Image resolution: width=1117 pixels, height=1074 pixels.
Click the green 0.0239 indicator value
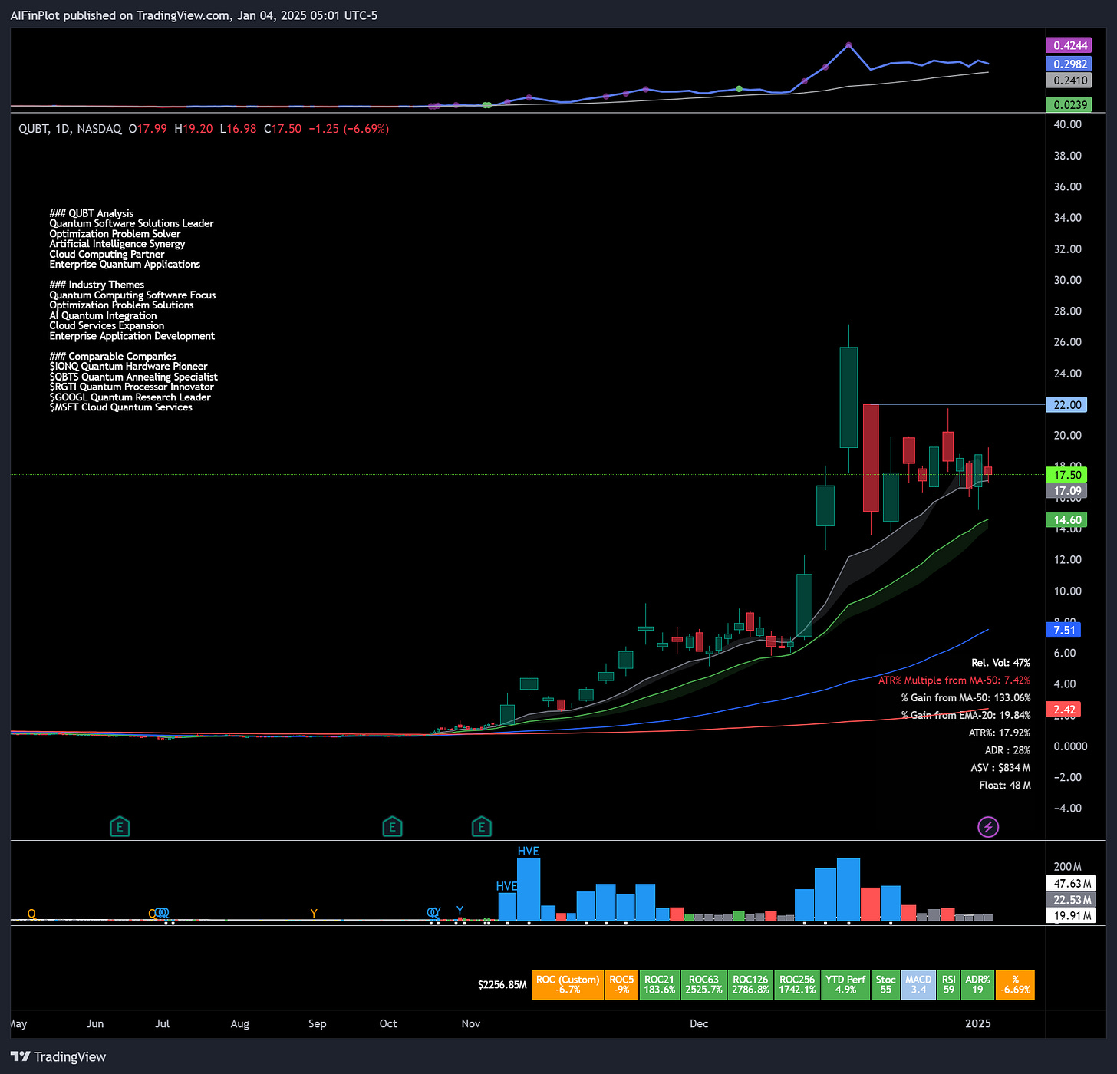pyautogui.click(x=1069, y=104)
